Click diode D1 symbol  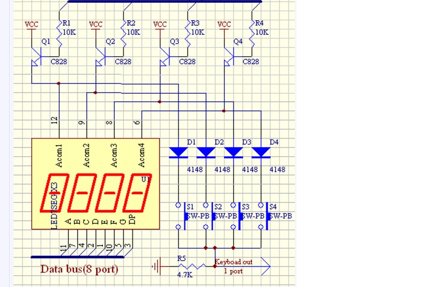coord(178,152)
